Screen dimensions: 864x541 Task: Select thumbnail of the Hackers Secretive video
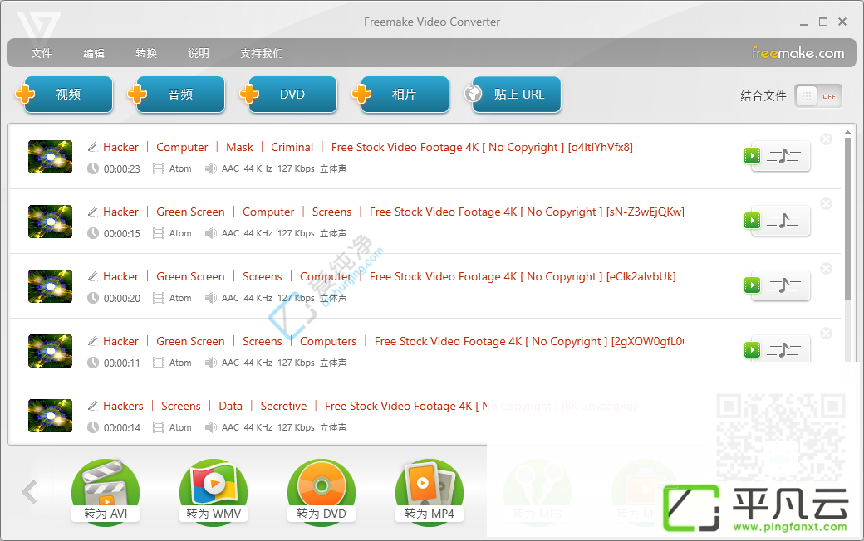coord(50,416)
